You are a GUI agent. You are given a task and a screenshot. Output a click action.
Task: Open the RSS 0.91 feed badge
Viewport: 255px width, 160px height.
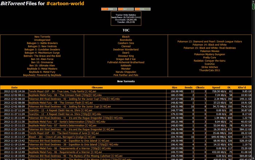click(143, 9)
